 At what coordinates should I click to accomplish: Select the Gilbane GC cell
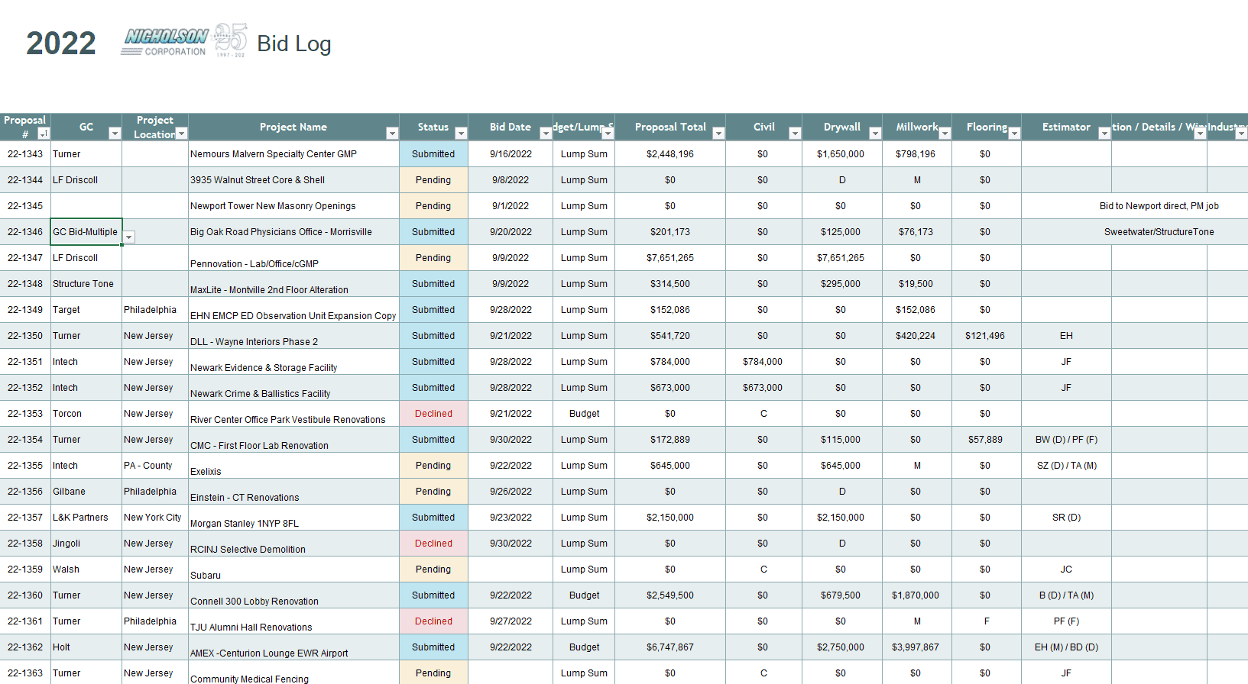click(x=86, y=492)
